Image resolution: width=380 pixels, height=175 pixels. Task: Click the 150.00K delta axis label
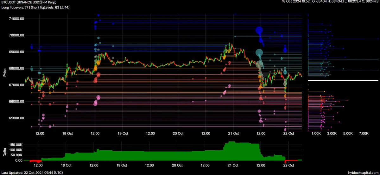pos(16,145)
